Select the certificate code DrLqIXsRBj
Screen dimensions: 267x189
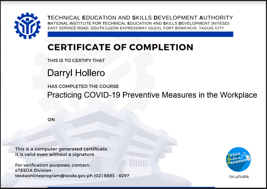239,177
